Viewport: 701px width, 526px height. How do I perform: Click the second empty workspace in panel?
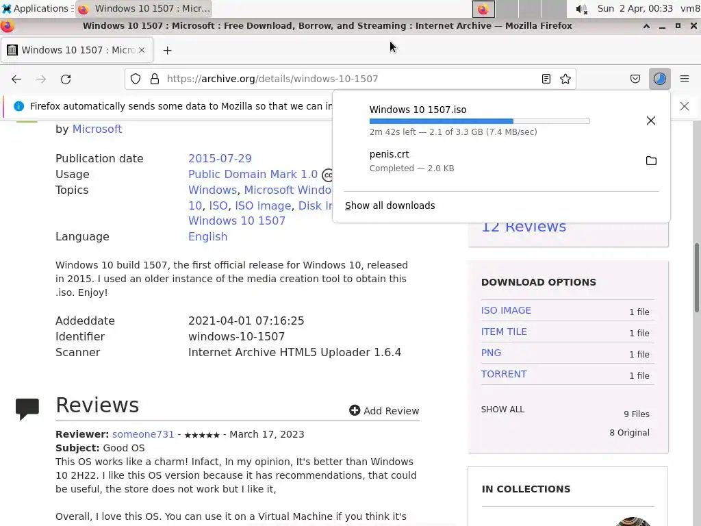coord(530,9)
